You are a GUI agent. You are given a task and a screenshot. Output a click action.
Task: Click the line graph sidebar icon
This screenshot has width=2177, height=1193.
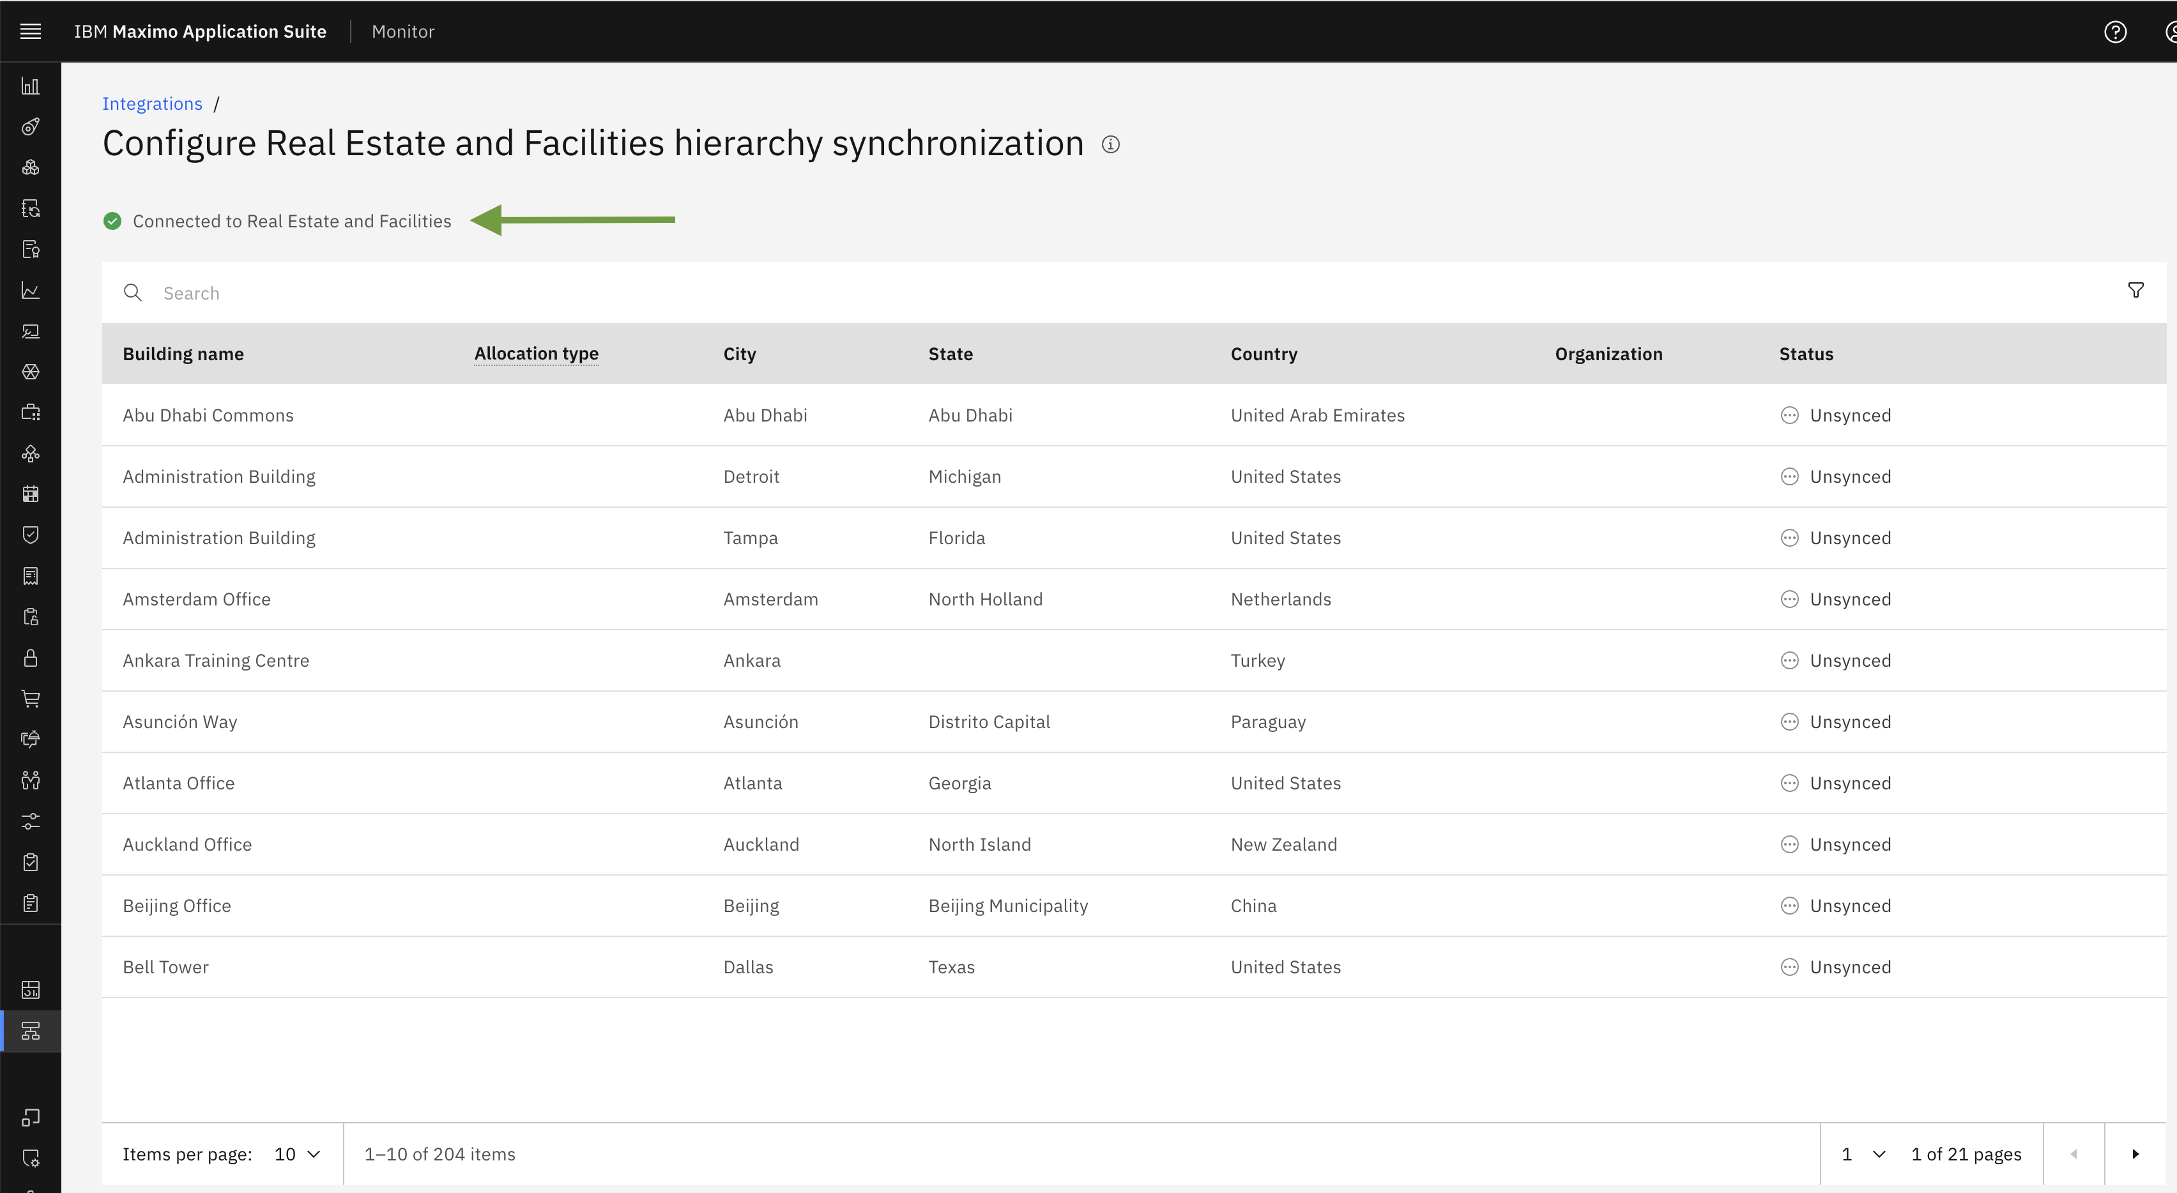pos(31,291)
